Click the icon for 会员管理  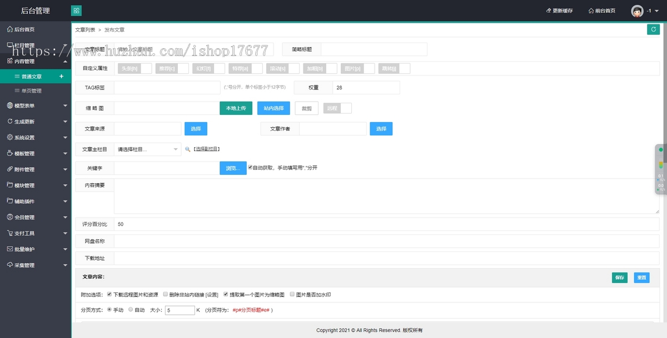point(10,217)
